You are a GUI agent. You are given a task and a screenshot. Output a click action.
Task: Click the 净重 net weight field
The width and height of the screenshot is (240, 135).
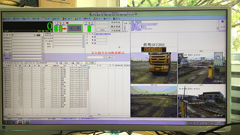pyautogui.click(x=100, y=43)
